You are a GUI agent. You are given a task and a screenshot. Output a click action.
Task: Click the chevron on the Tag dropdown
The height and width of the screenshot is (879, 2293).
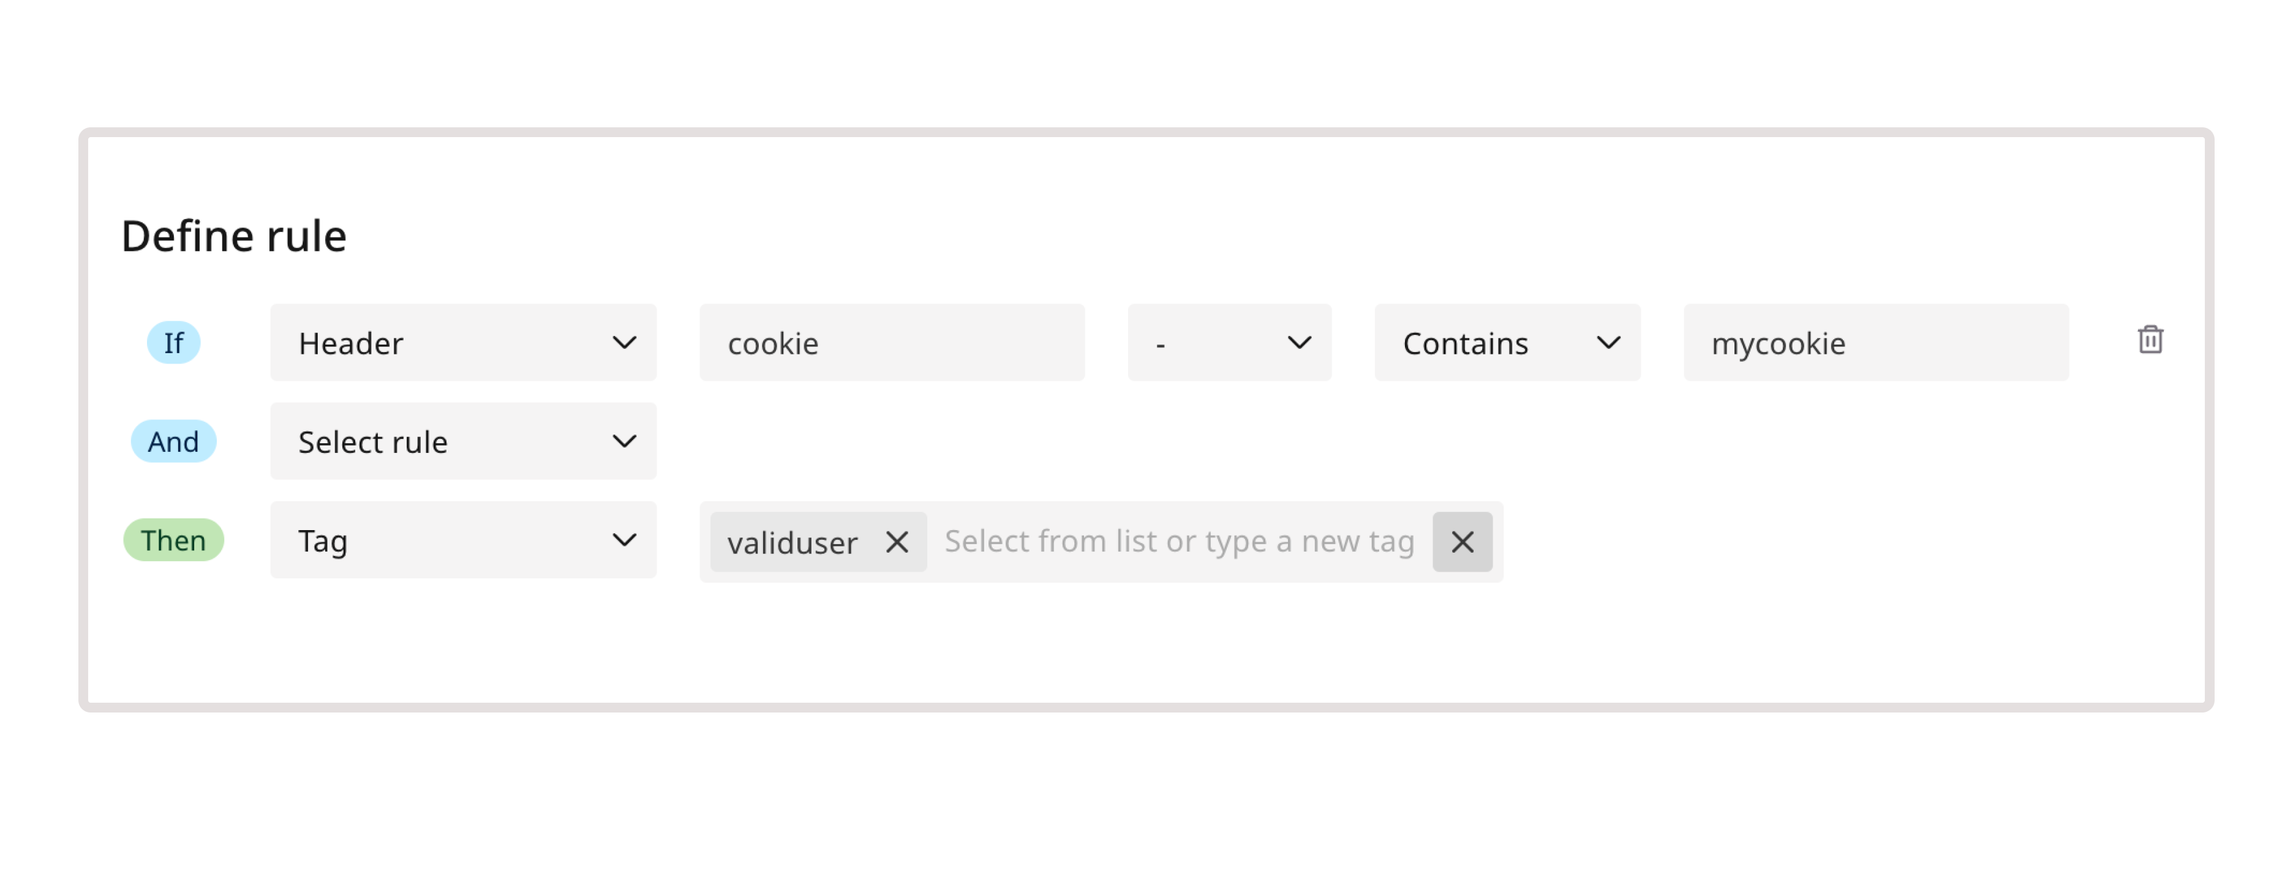626,539
